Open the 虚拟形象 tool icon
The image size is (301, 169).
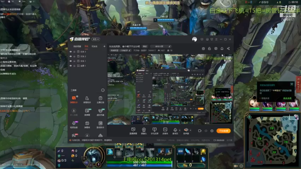tap(100, 112)
